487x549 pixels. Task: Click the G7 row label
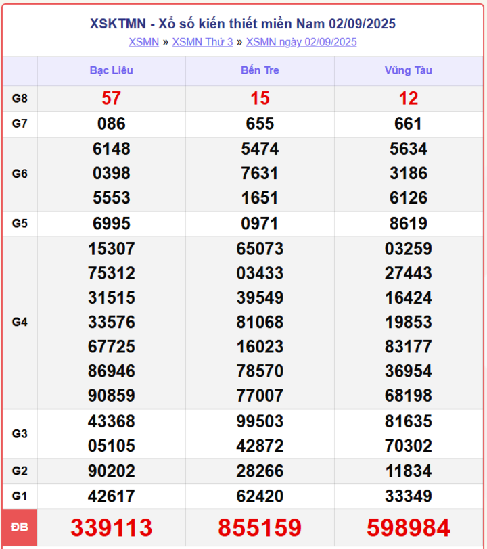click(x=20, y=124)
